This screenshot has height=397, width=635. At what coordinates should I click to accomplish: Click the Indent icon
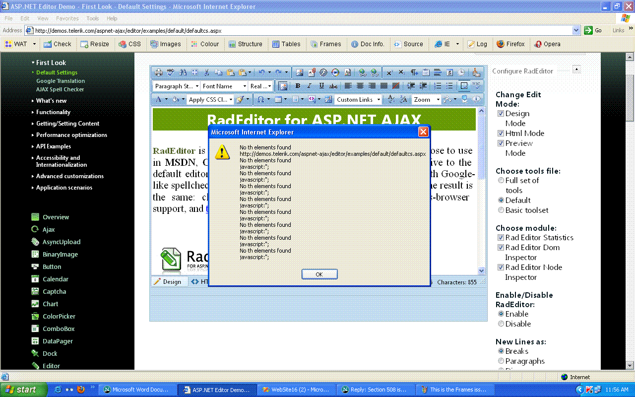pos(411,86)
